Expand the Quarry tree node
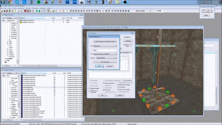 (x=10, y=99)
